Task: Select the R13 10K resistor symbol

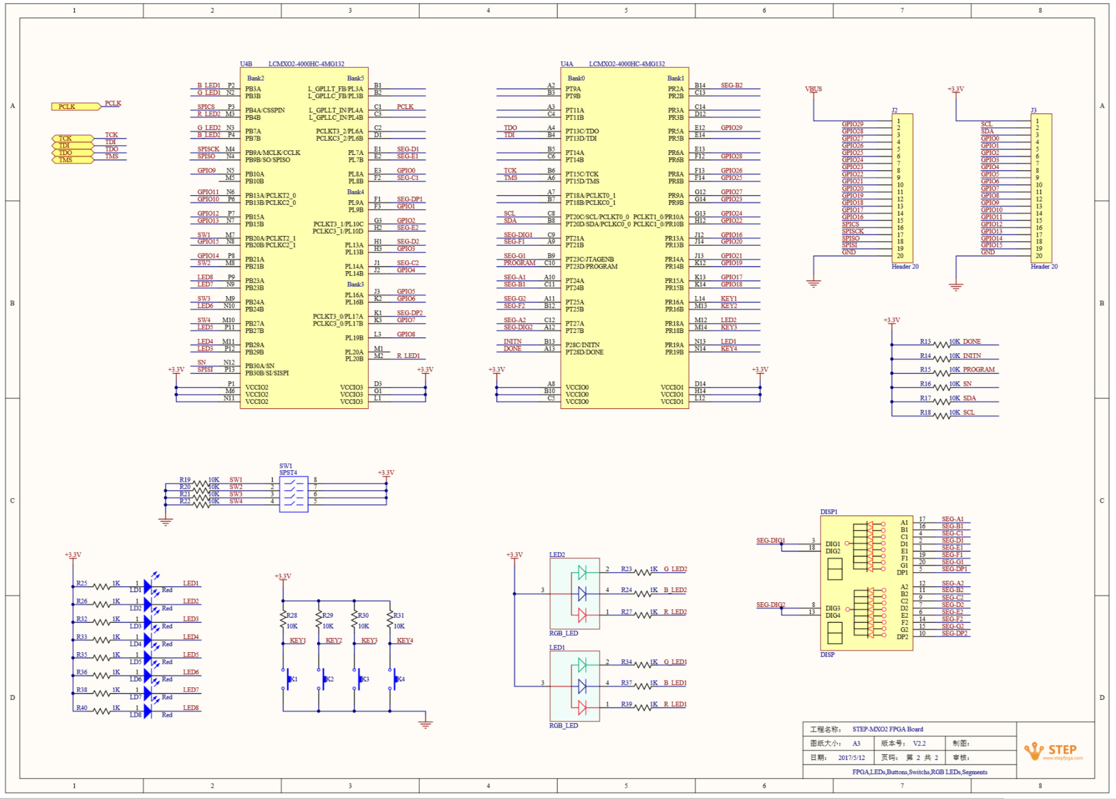Action: click(941, 344)
